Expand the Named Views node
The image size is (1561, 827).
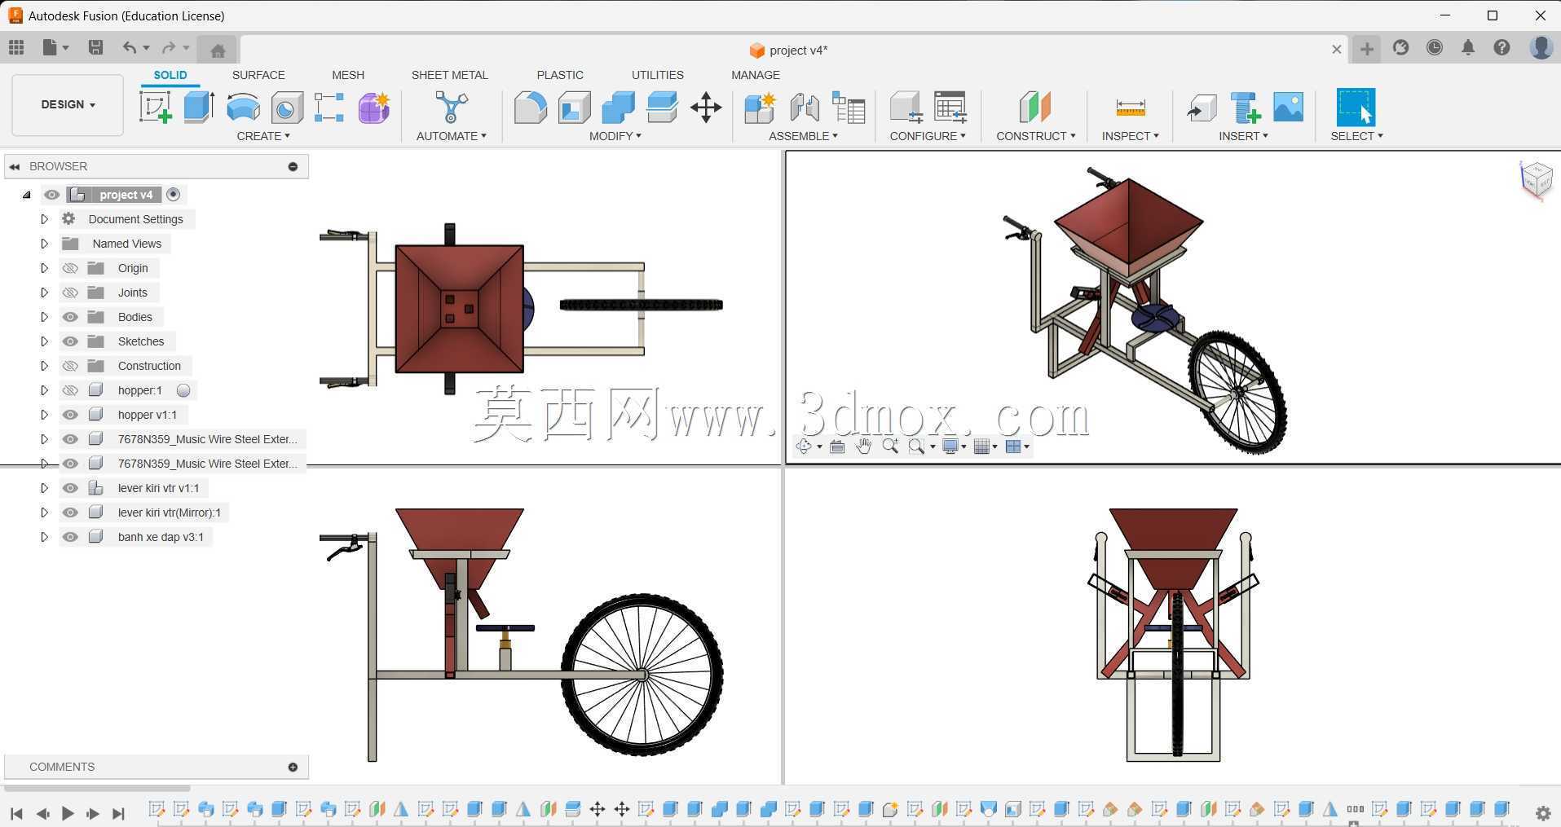click(45, 244)
